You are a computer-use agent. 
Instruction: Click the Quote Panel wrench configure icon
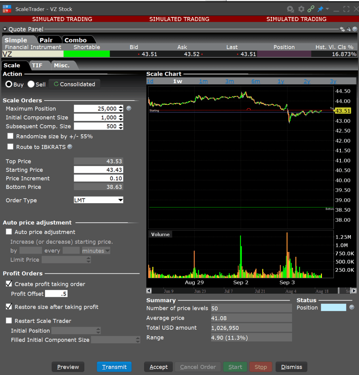click(349, 29)
